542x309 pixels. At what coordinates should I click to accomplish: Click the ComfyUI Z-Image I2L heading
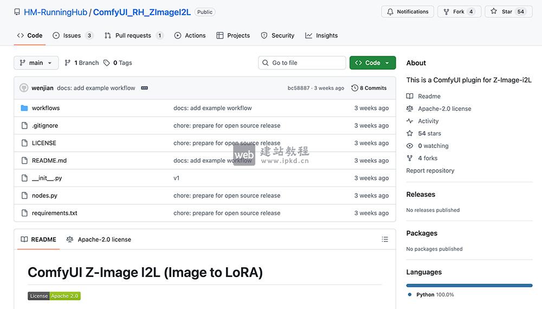tap(145, 272)
